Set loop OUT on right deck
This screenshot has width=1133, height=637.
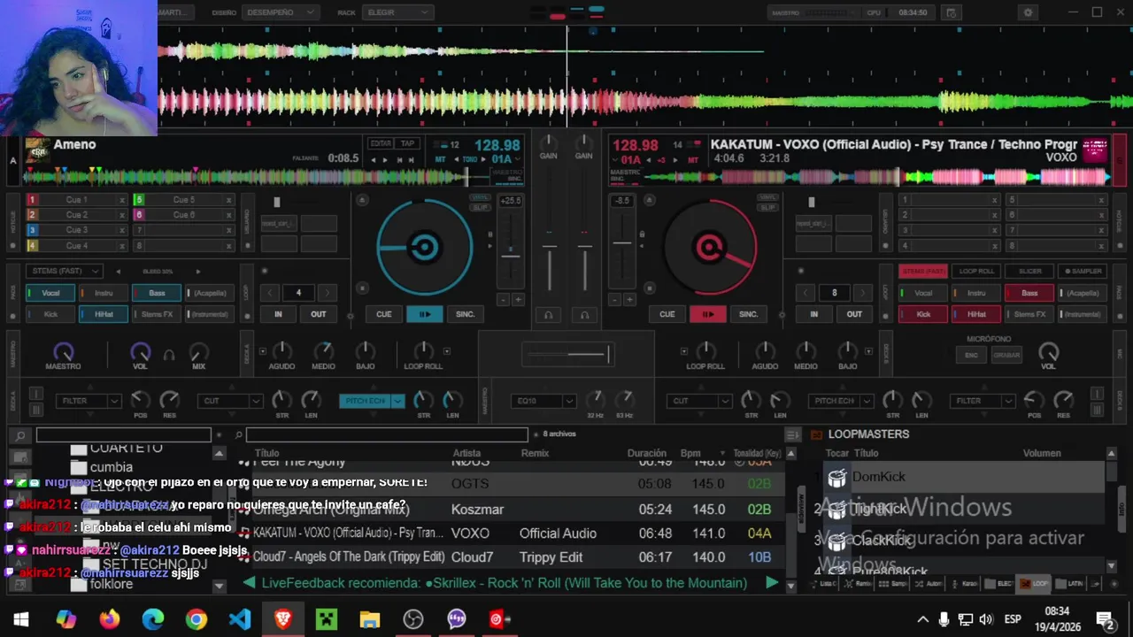pos(854,314)
